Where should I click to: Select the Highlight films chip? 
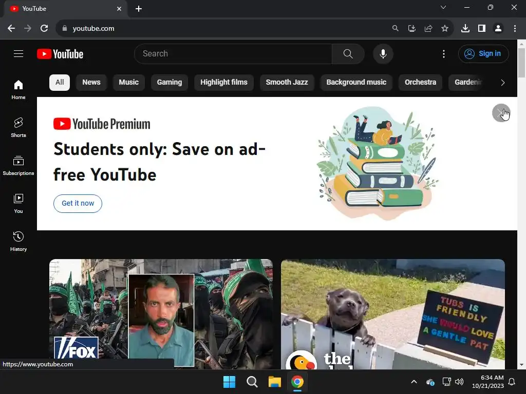[x=224, y=83]
